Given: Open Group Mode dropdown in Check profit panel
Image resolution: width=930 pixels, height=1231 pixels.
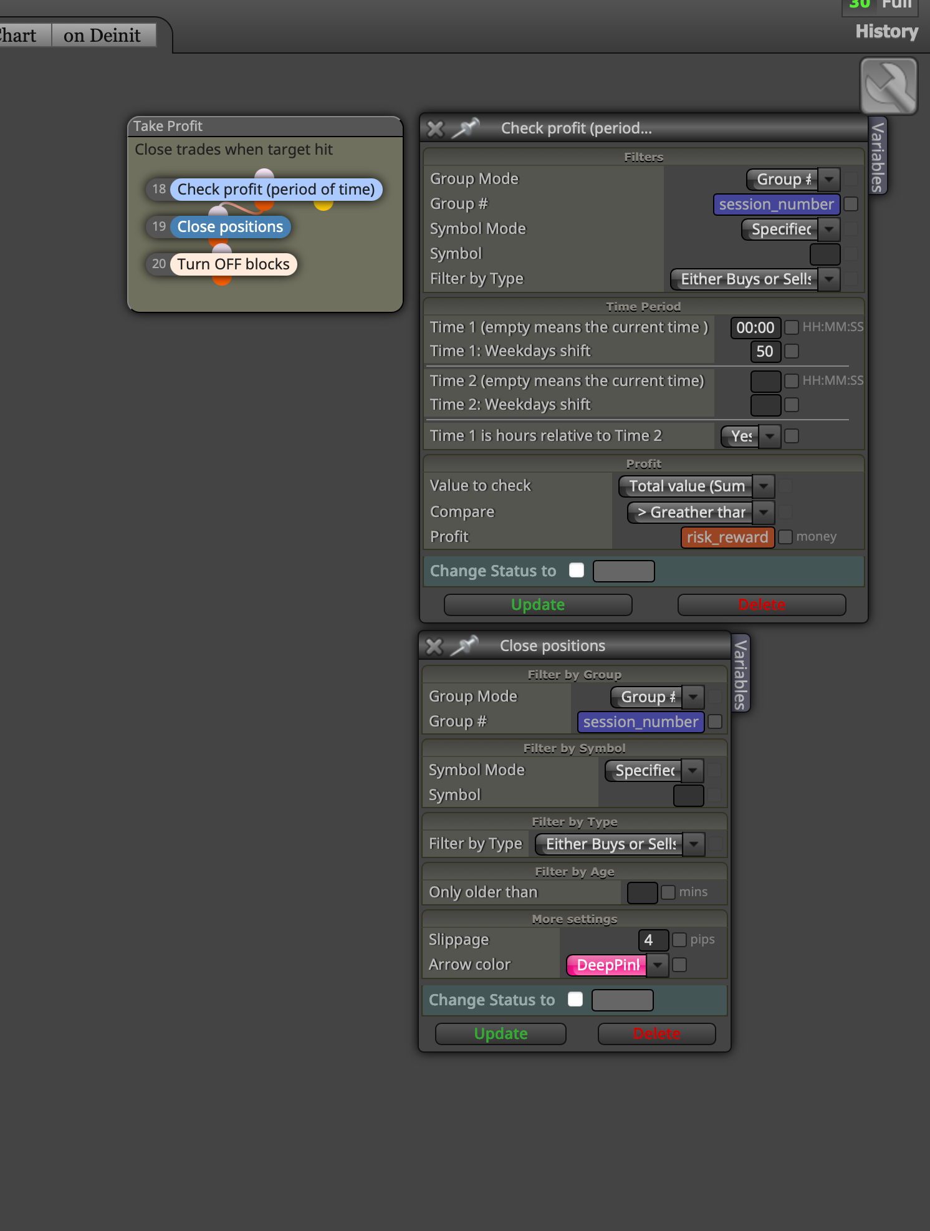Looking at the screenshot, I should tap(793, 180).
